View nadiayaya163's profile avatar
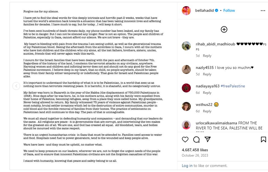The image size is (268, 172). click(x=186, y=88)
